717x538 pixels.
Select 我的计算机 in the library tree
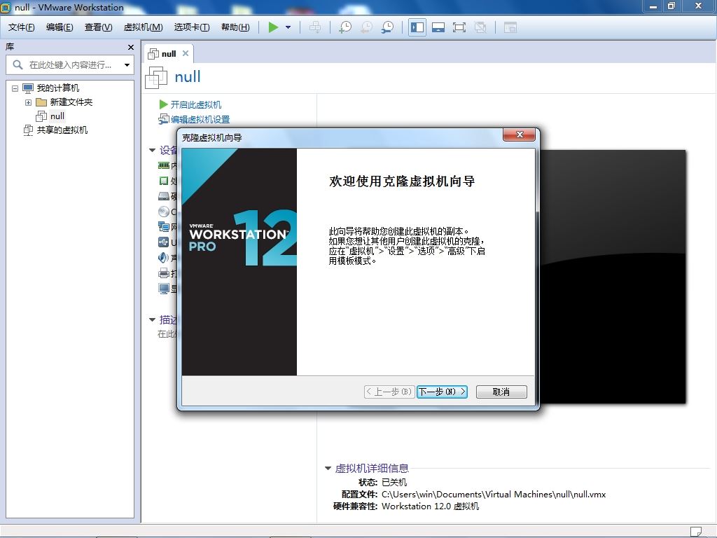coord(57,88)
